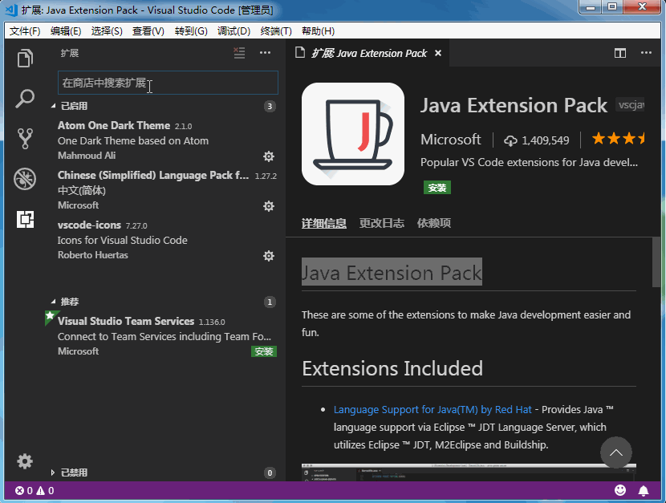Open the notifications bell
Viewport: 666px width, 503px height.
pos(644,491)
